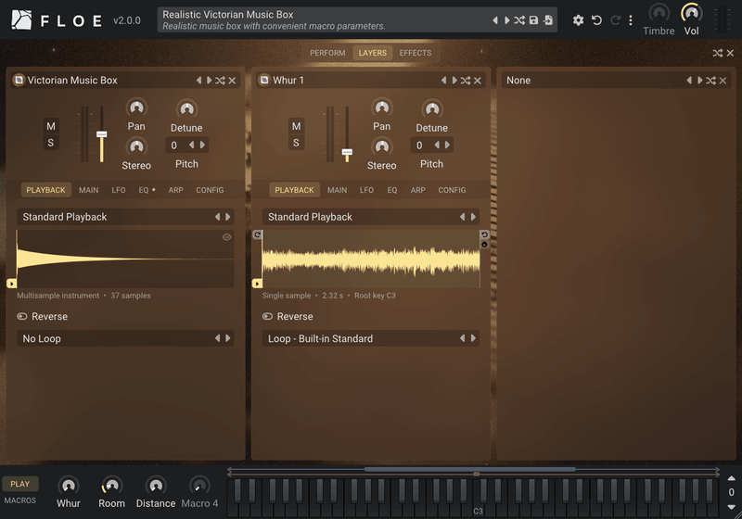This screenshot has width=742, height=519.
Task: Randomise Victorian Music Box layer instrument
Action: click(x=220, y=81)
